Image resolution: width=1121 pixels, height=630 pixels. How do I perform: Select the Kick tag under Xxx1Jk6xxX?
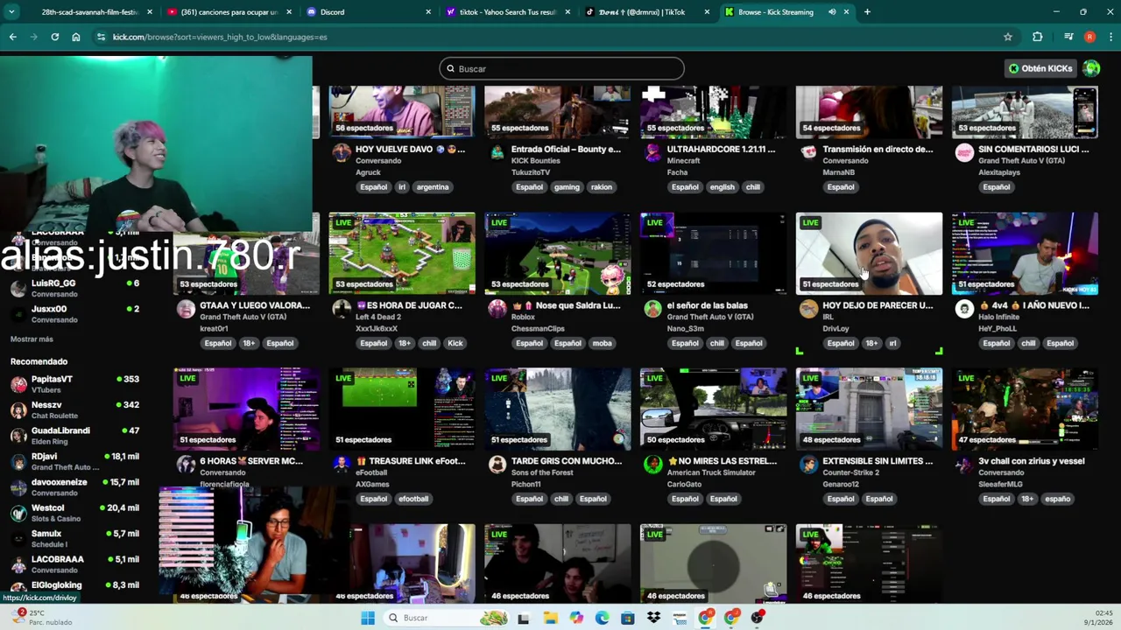coord(455,343)
